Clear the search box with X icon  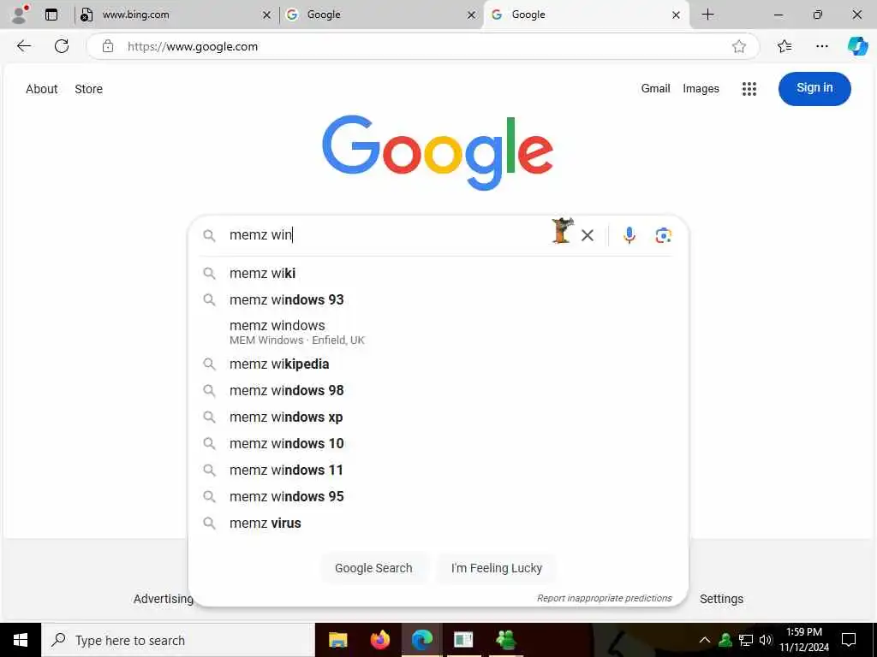(588, 235)
